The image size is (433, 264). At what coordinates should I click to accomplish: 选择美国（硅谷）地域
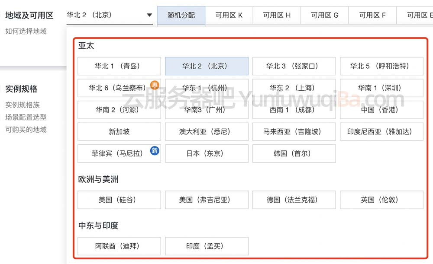click(x=119, y=200)
